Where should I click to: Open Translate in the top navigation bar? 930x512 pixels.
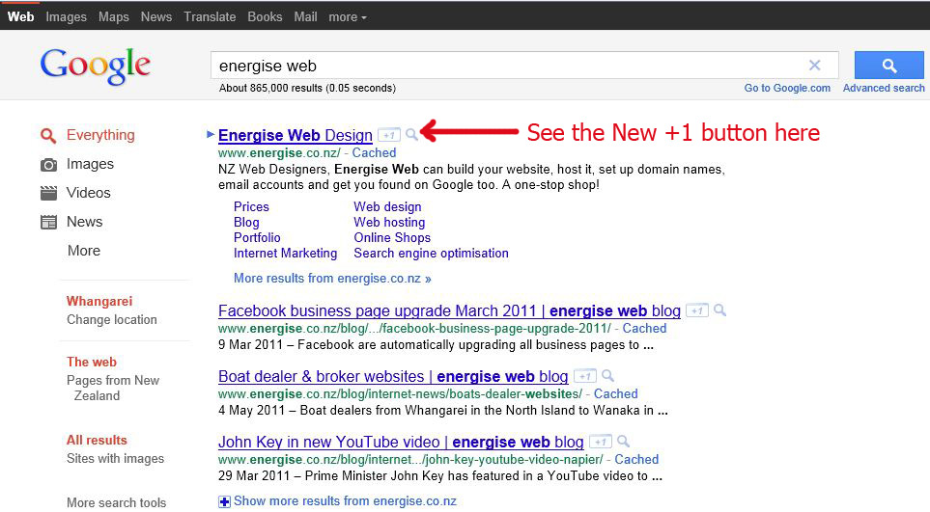[209, 16]
